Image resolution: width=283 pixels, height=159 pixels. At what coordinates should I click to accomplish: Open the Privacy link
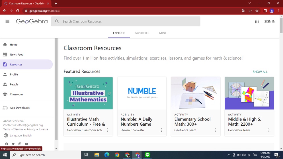click(31, 129)
